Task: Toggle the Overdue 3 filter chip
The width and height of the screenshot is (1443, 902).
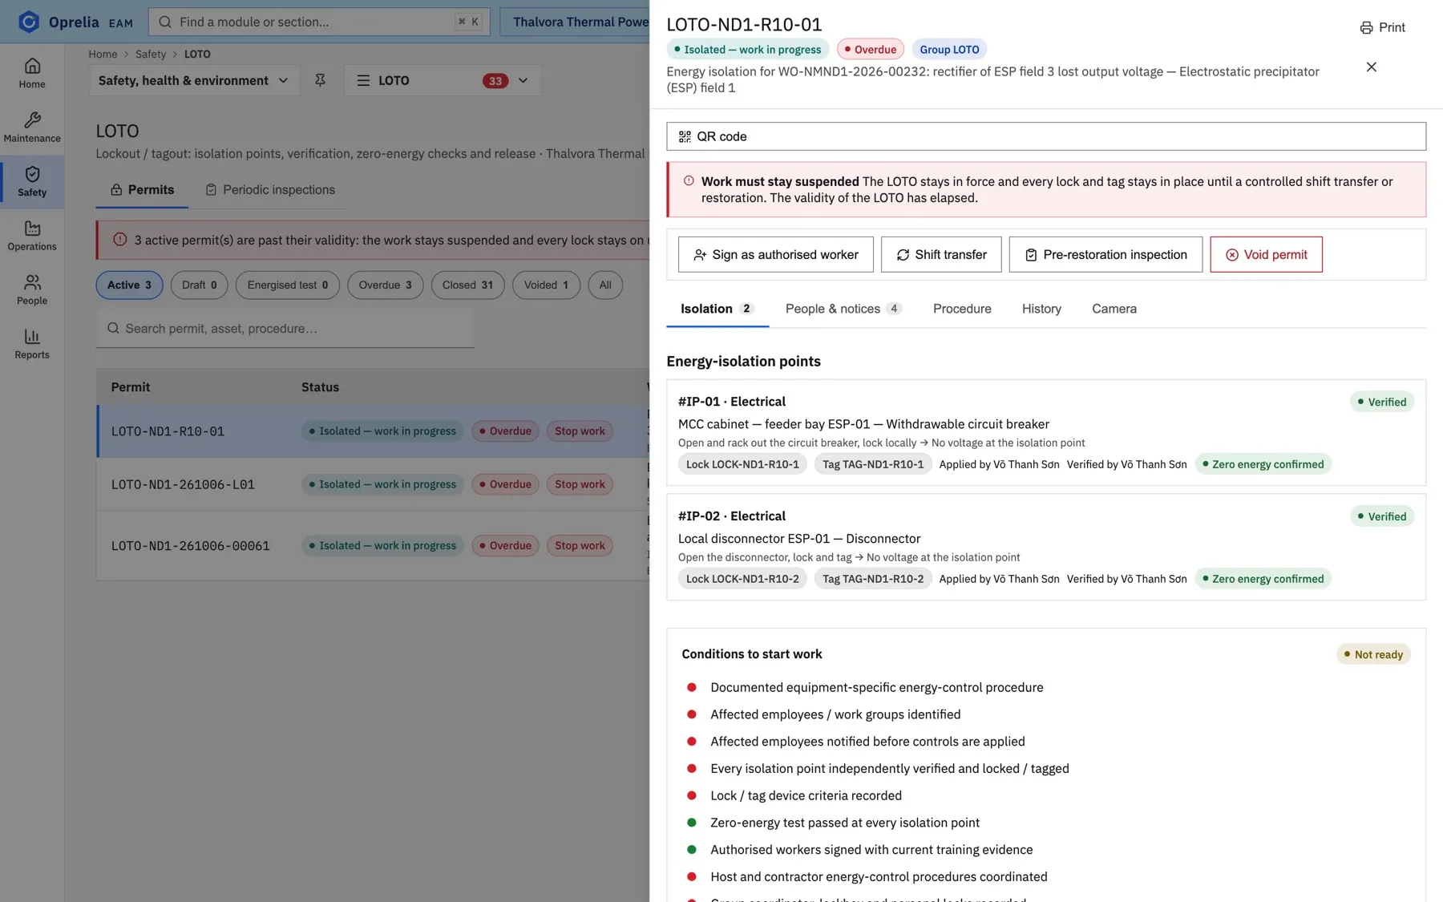Action: pyautogui.click(x=385, y=285)
